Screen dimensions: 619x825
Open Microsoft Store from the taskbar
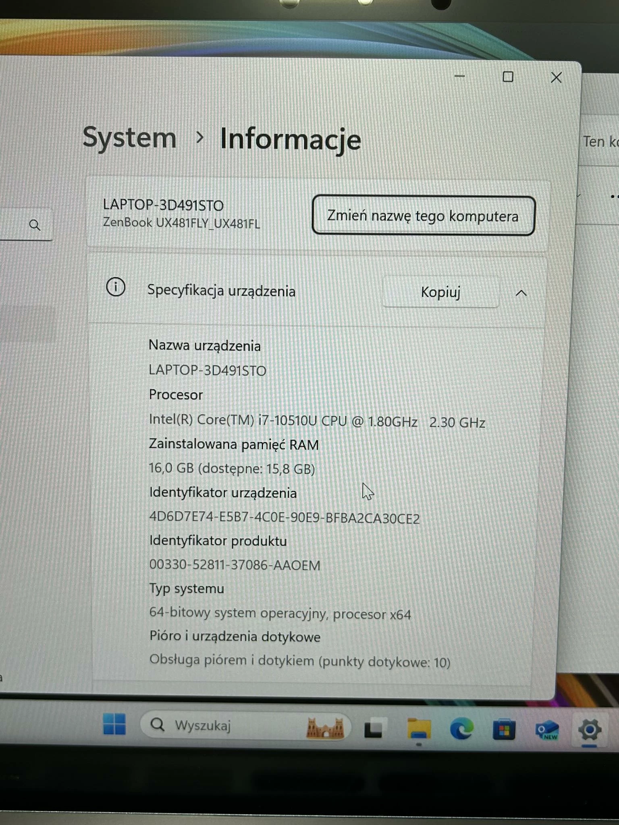coord(504,730)
